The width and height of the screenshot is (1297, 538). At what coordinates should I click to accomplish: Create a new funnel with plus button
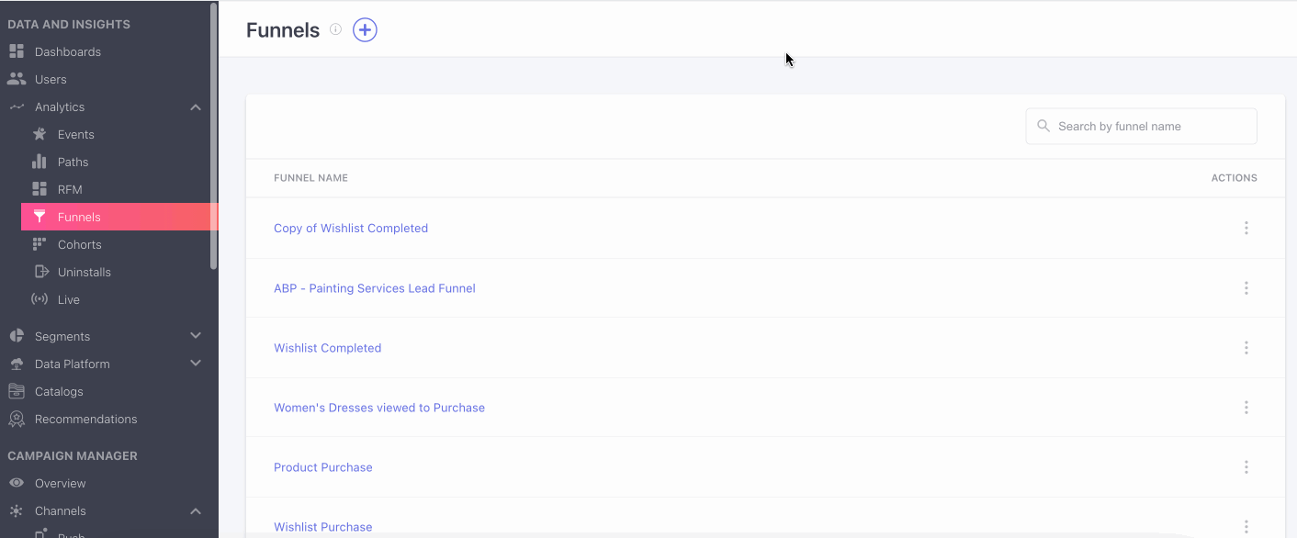[x=365, y=30]
